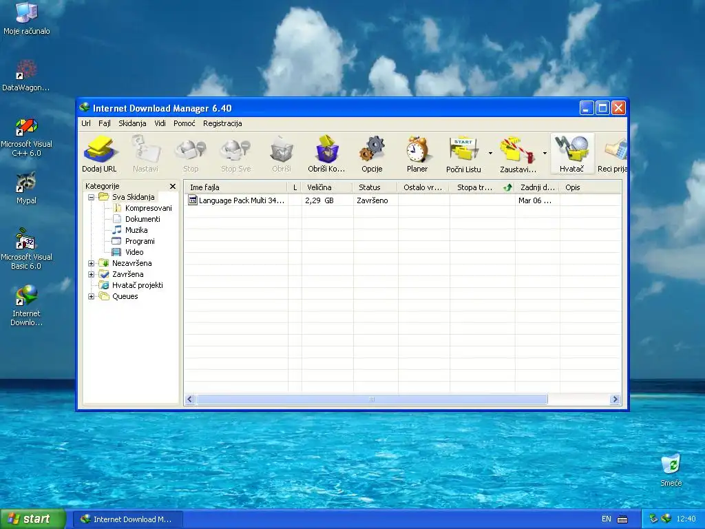
Task: Select Kompresovani category
Action: (149, 208)
